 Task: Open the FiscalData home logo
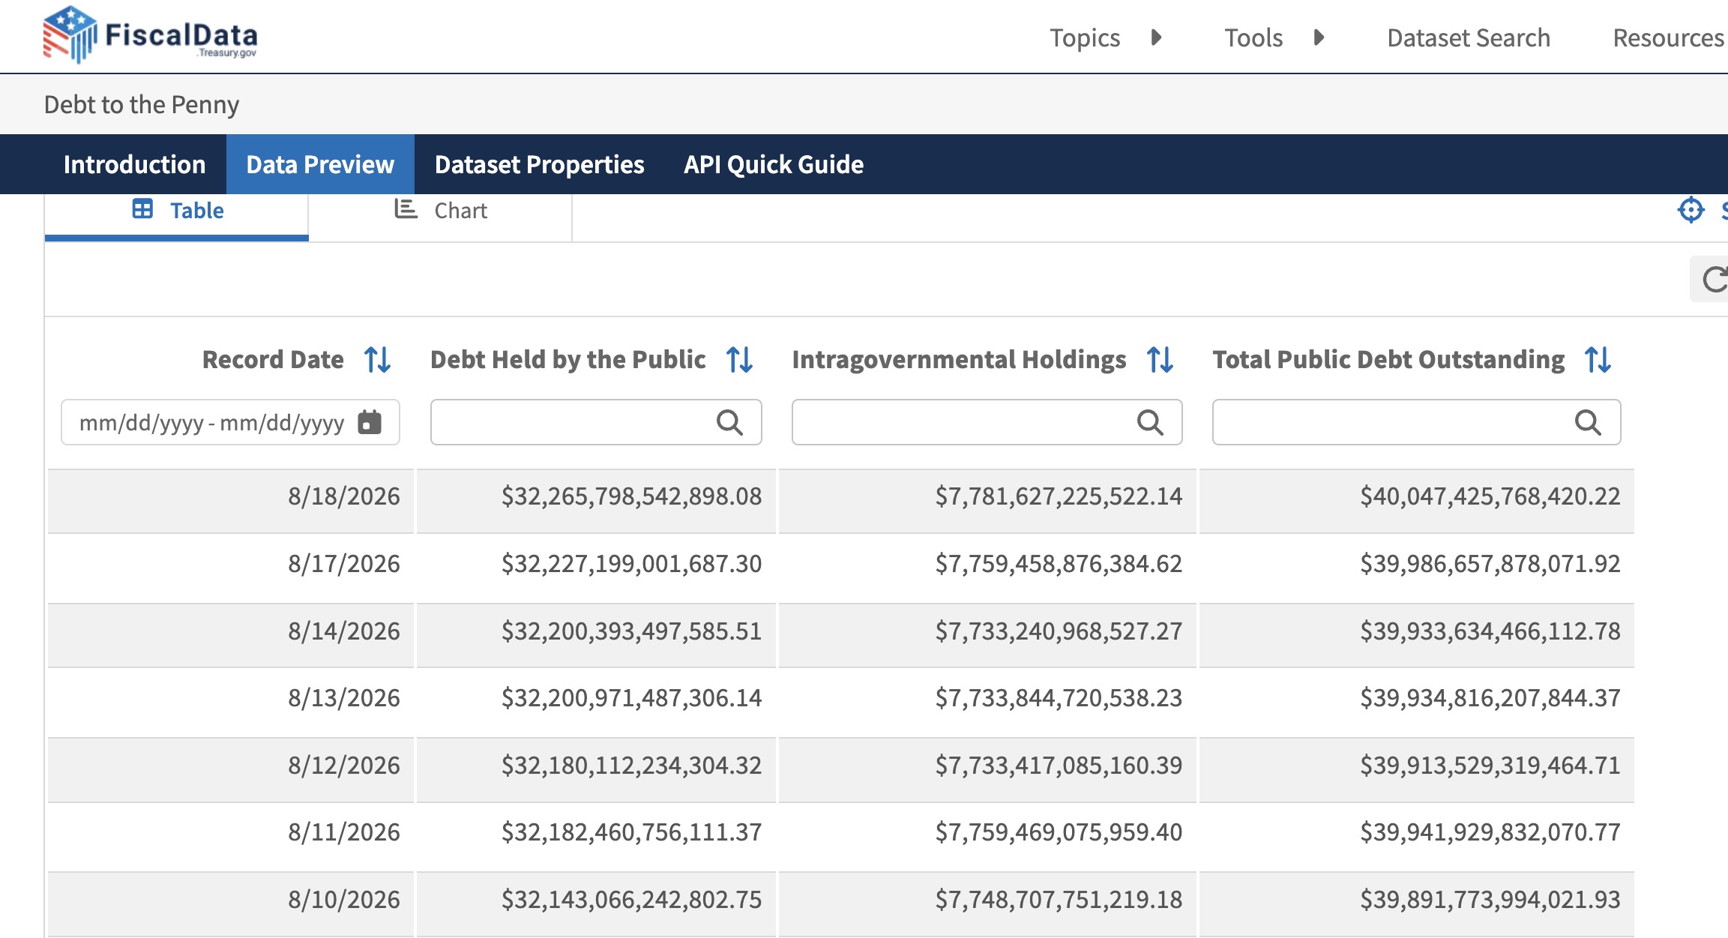[x=151, y=35]
